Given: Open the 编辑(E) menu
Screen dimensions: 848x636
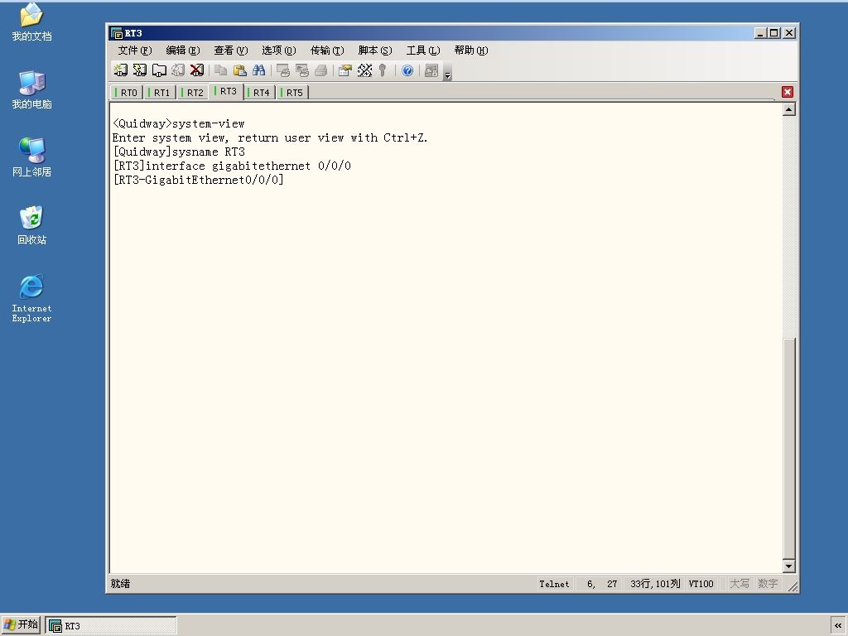Looking at the screenshot, I should 183,51.
